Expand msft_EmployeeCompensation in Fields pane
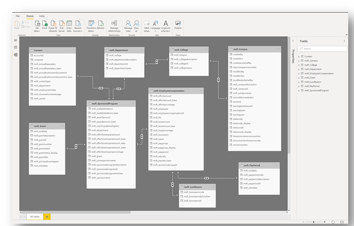 point(299,74)
